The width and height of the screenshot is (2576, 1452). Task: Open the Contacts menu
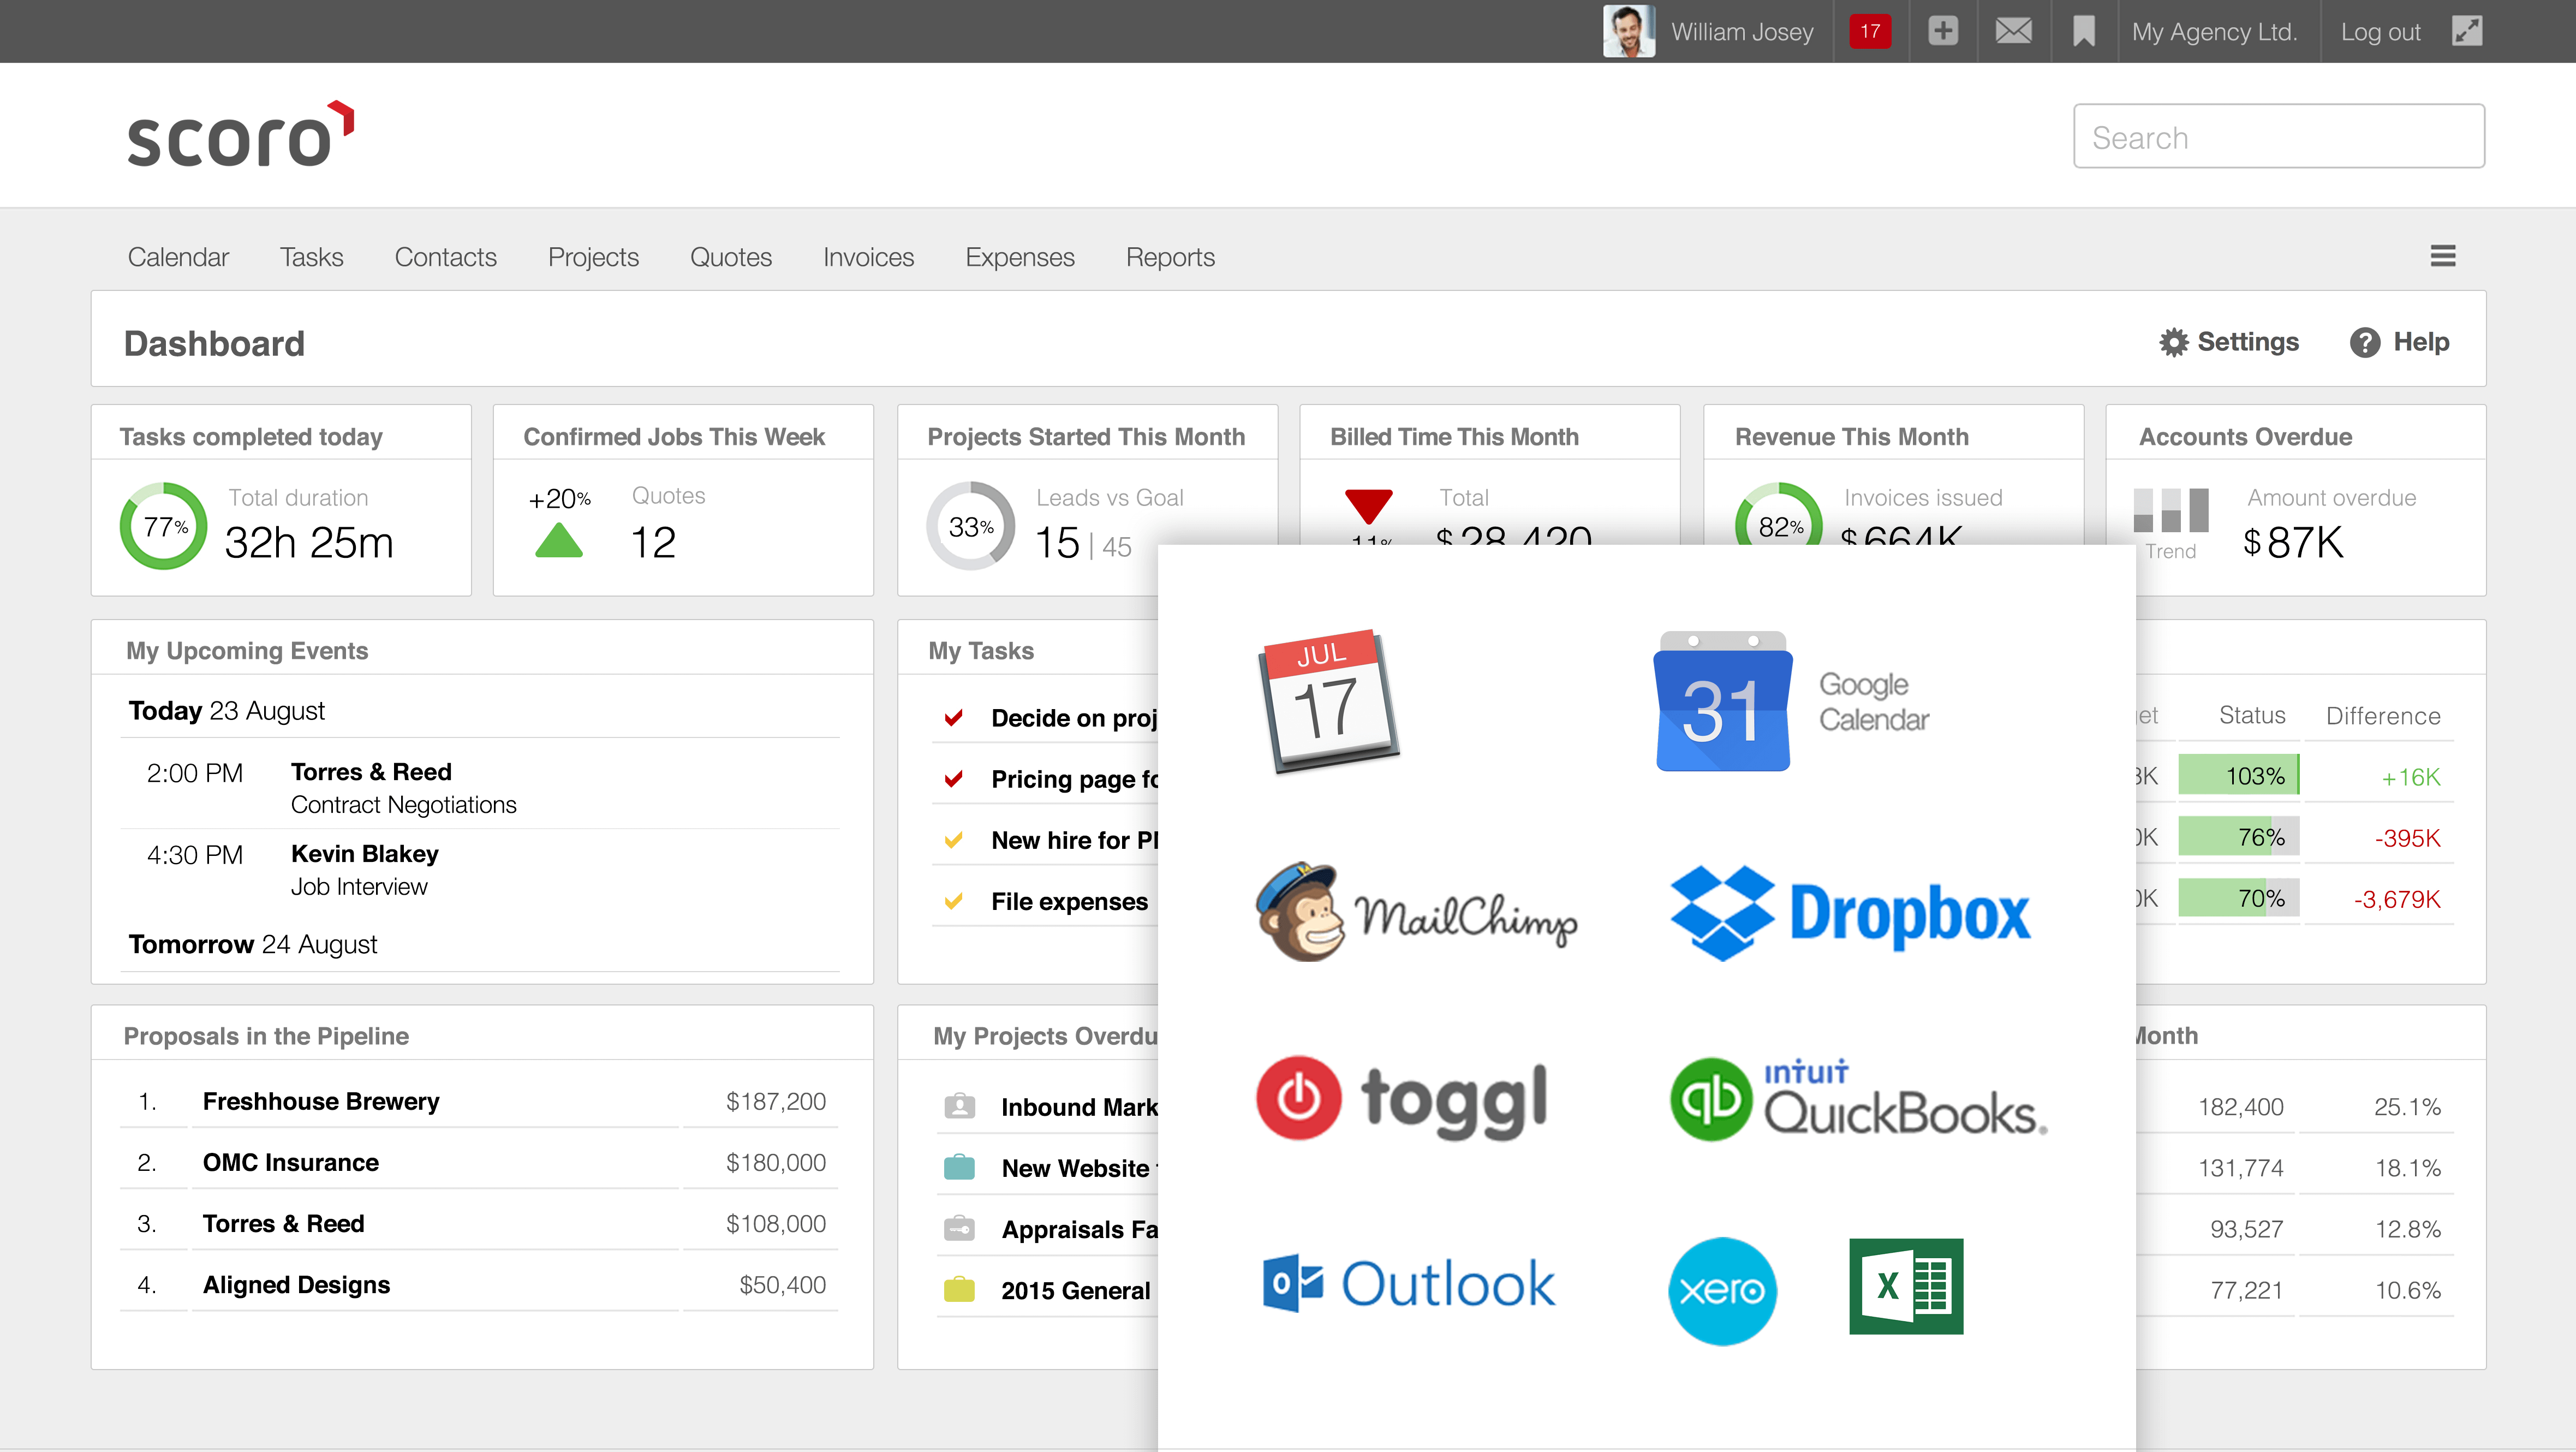point(445,257)
